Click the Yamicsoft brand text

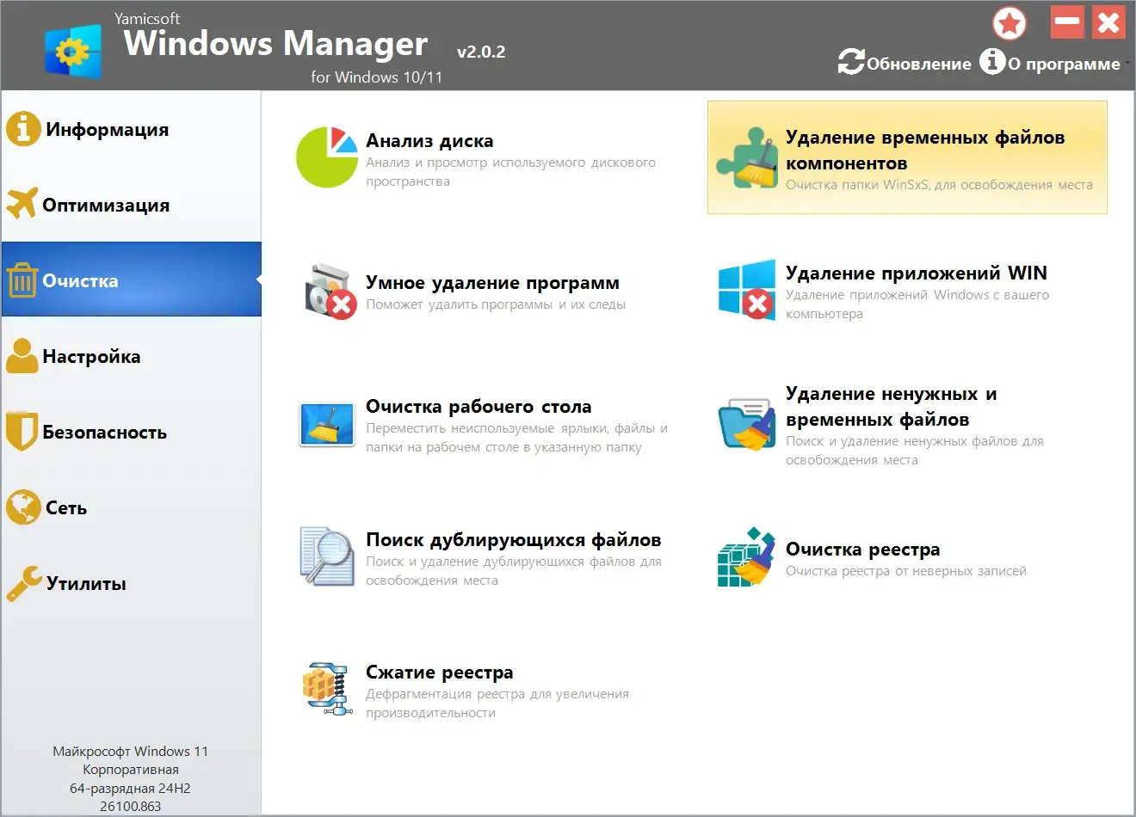coord(147,19)
